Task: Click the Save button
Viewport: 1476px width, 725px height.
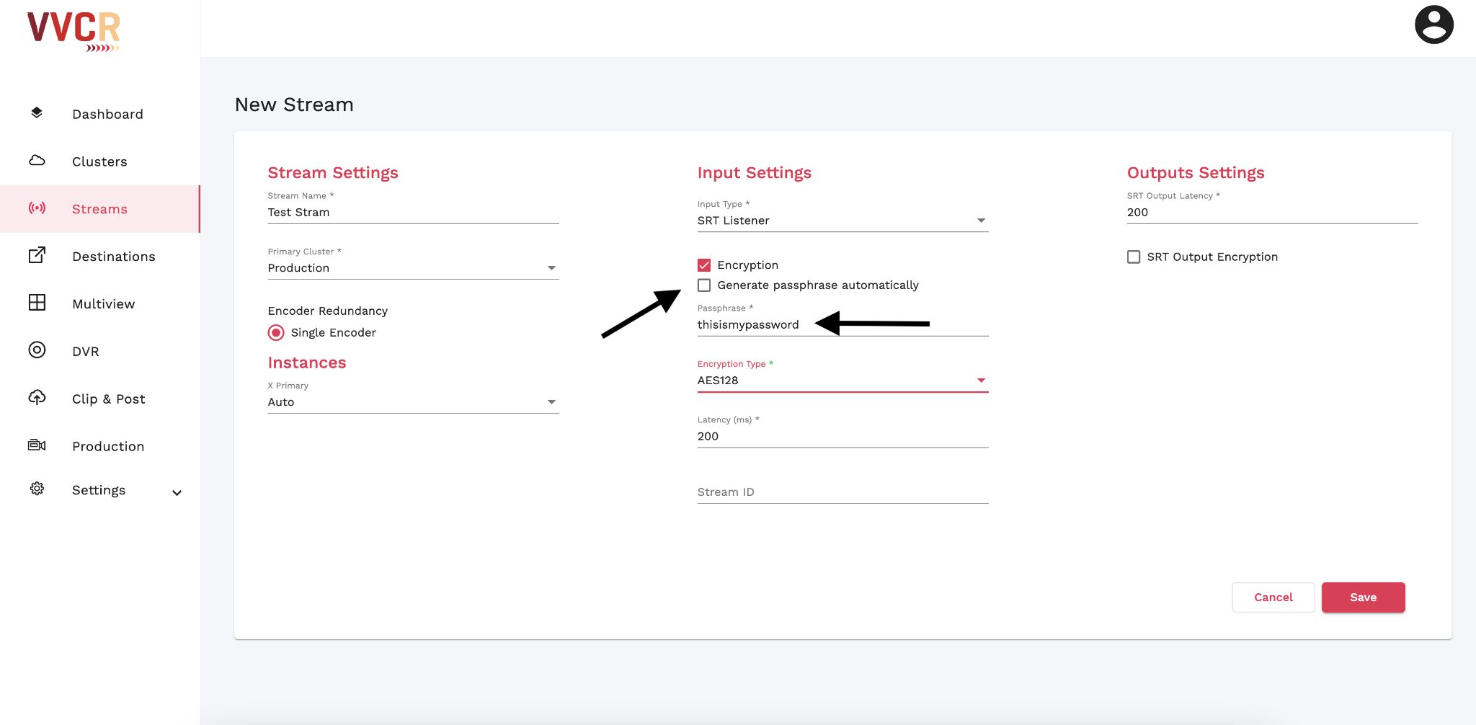Action: tap(1362, 597)
